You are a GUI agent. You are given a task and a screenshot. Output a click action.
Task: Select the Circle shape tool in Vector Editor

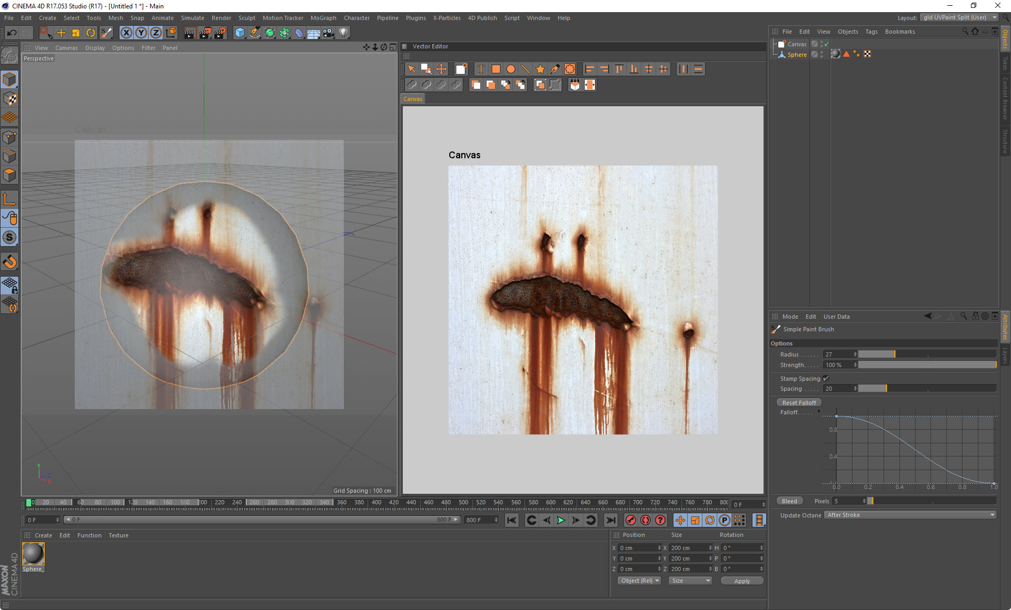[510, 69]
